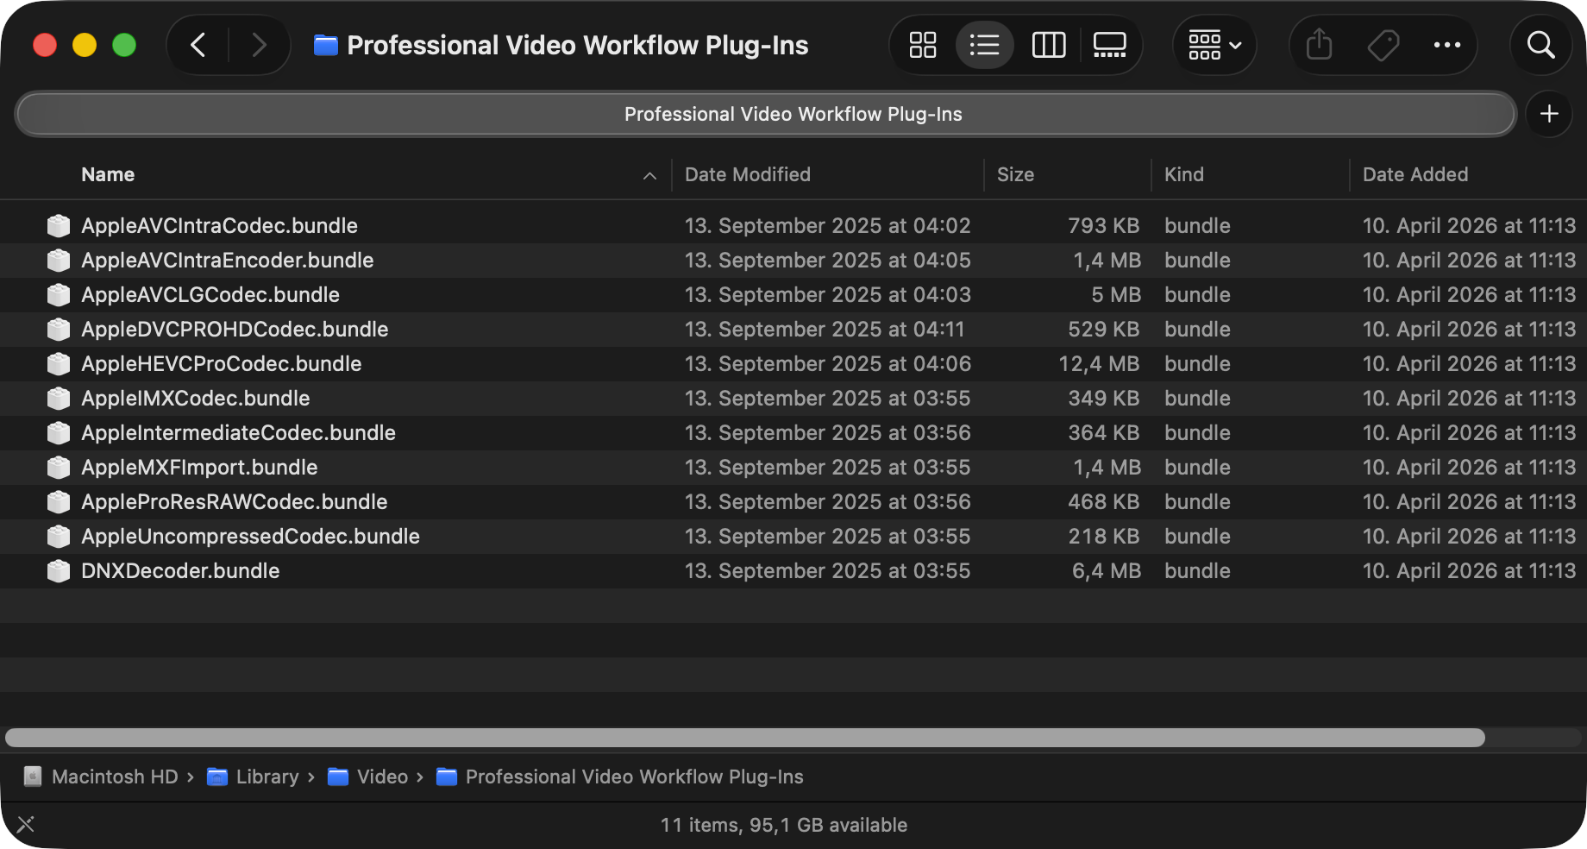Select the AppleIMXCodec.bundle icon
The image size is (1587, 849).
click(x=59, y=399)
